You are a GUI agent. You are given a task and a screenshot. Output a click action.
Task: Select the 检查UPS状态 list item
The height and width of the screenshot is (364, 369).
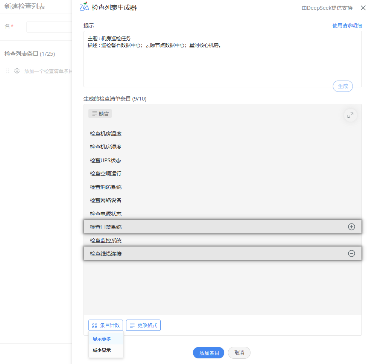105,160
